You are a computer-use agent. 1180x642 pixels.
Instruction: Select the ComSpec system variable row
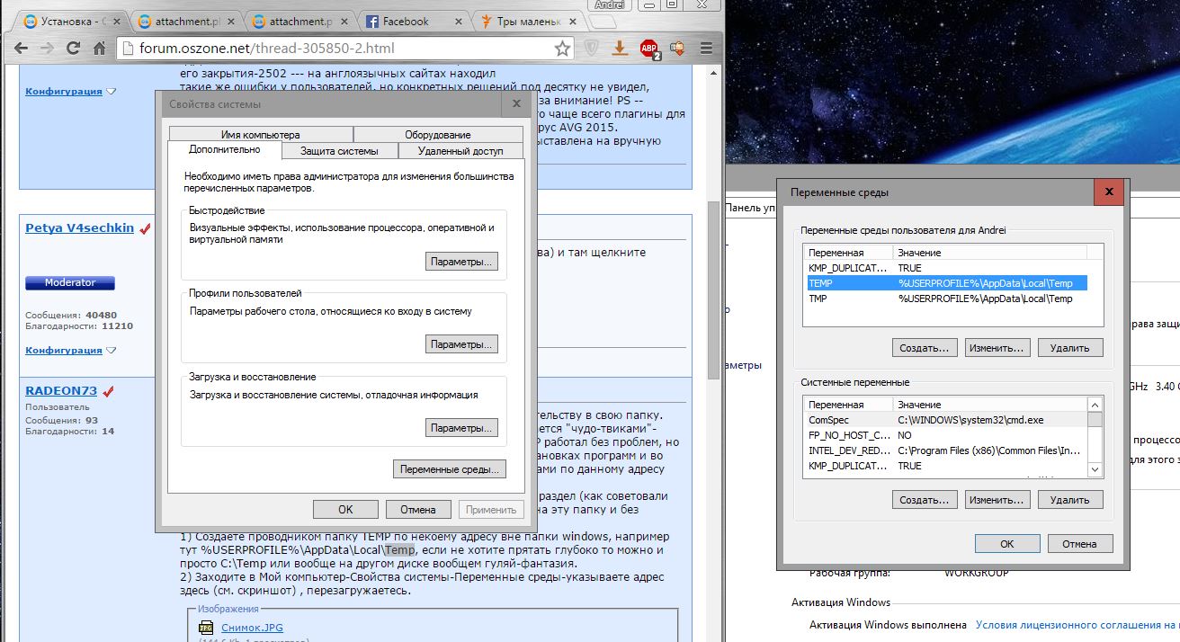click(x=945, y=420)
